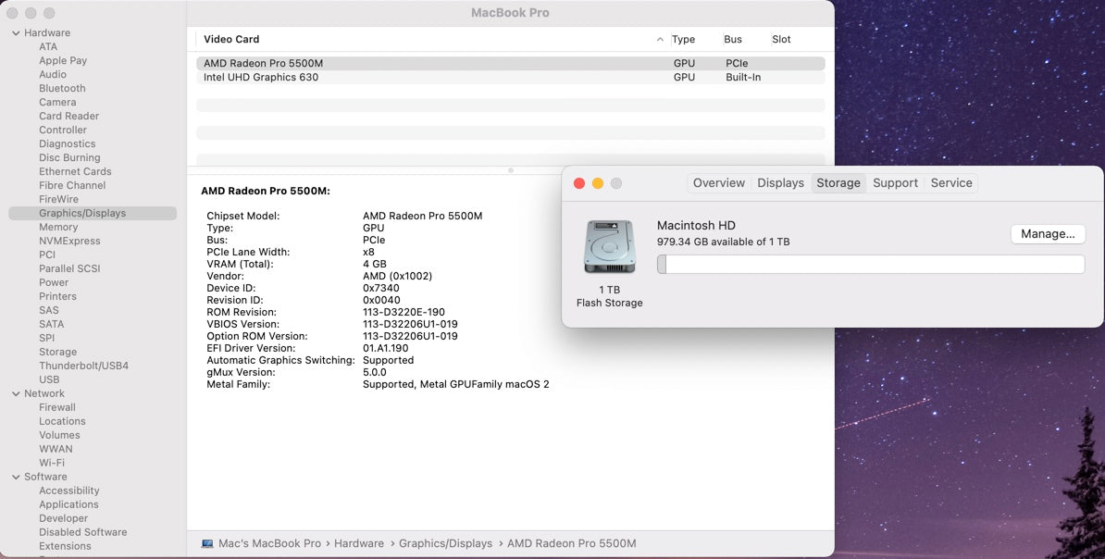Image resolution: width=1105 pixels, height=559 pixels.
Task: Select Storage in the Hardware list
Action: click(57, 352)
